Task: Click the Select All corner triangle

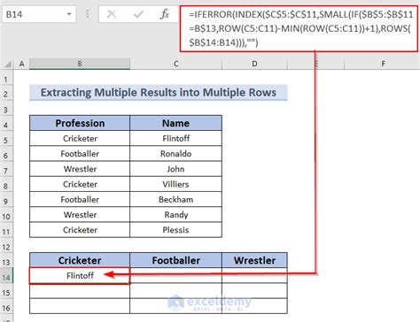Action: coord(7,64)
